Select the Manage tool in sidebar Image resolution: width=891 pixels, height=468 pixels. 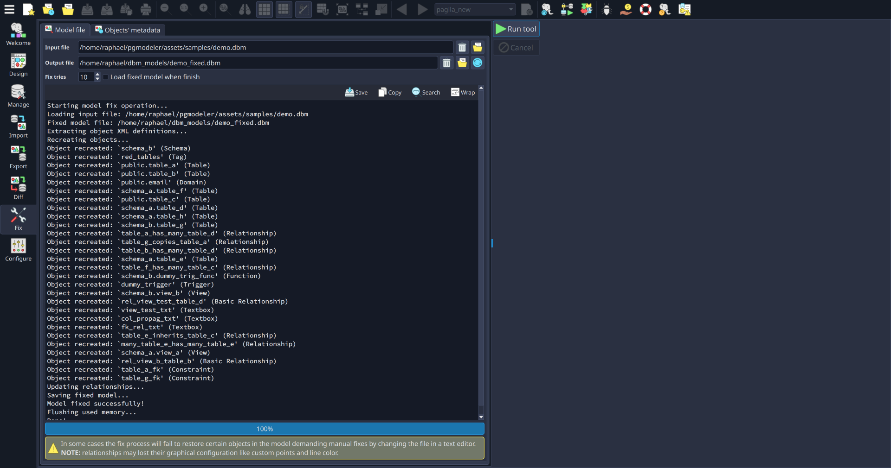(x=18, y=95)
